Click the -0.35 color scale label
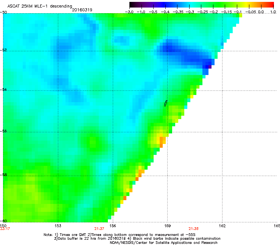 click(x=178, y=12)
